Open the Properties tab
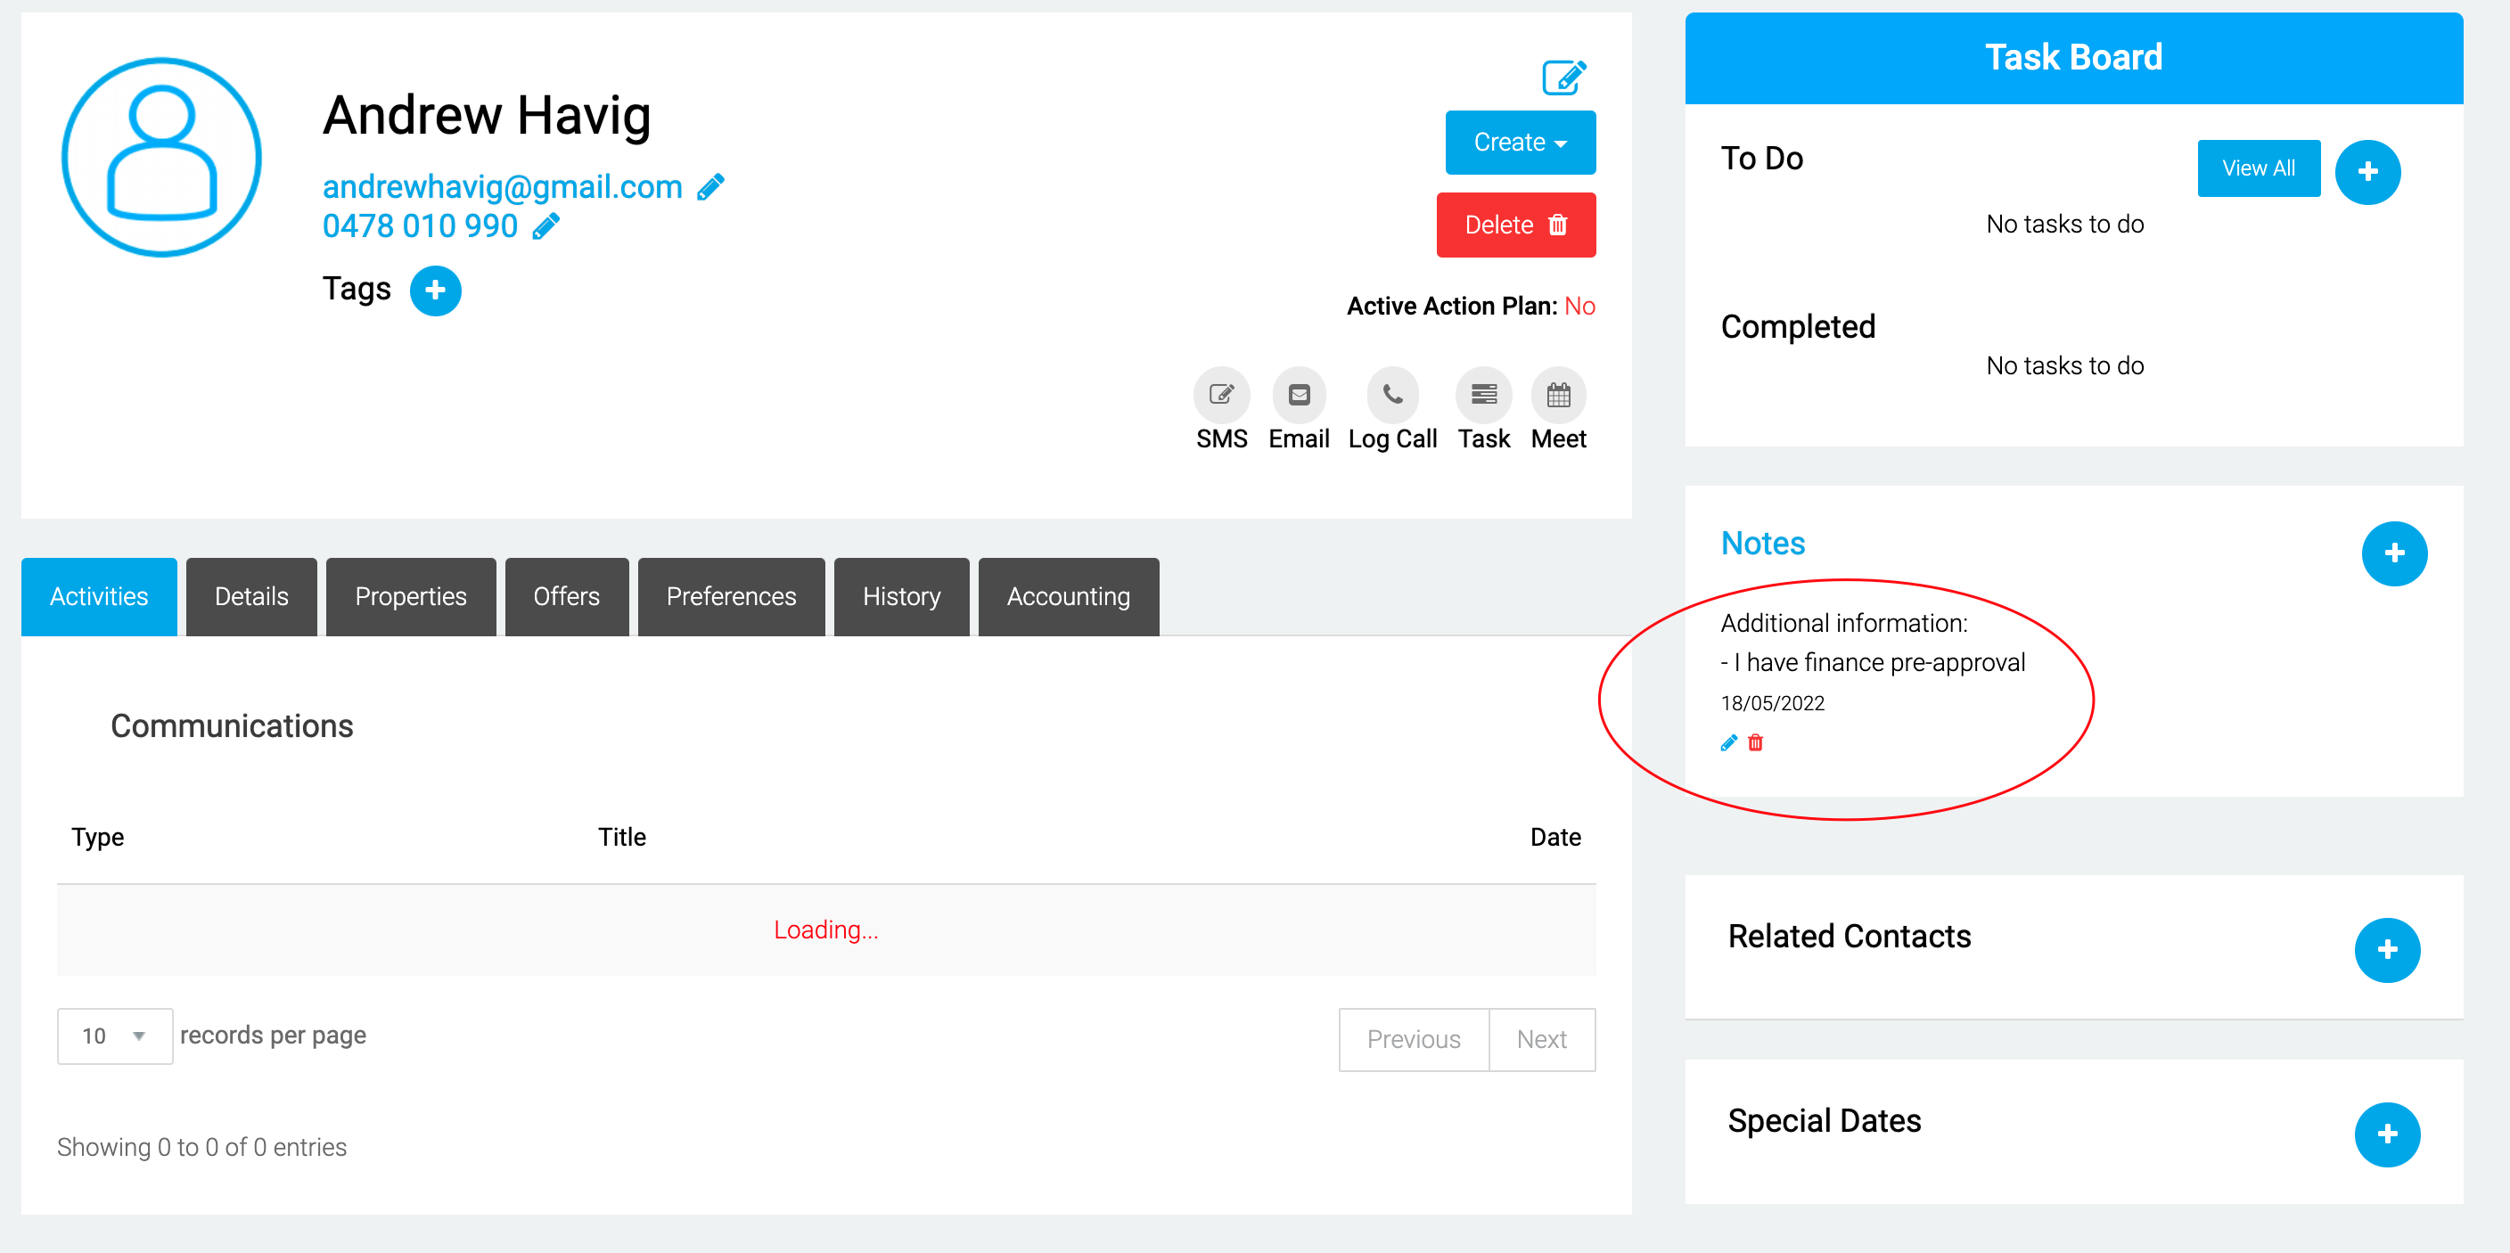Image resolution: width=2510 pixels, height=1253 pixels. tap(410, 596)
